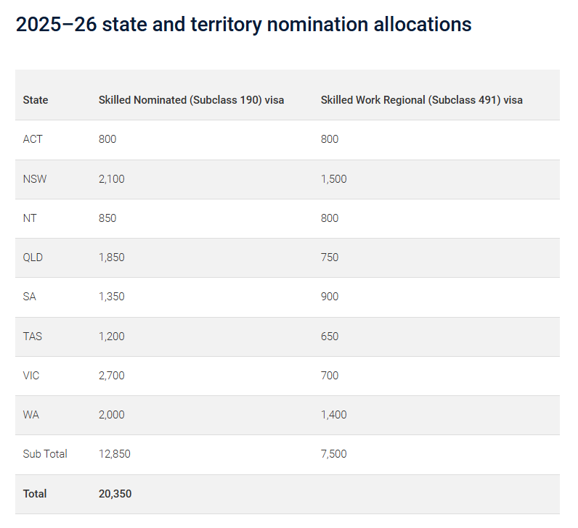Select the SA row label
Screen dimensions: 578x528
pyautogui.click(x=30, y=297)
